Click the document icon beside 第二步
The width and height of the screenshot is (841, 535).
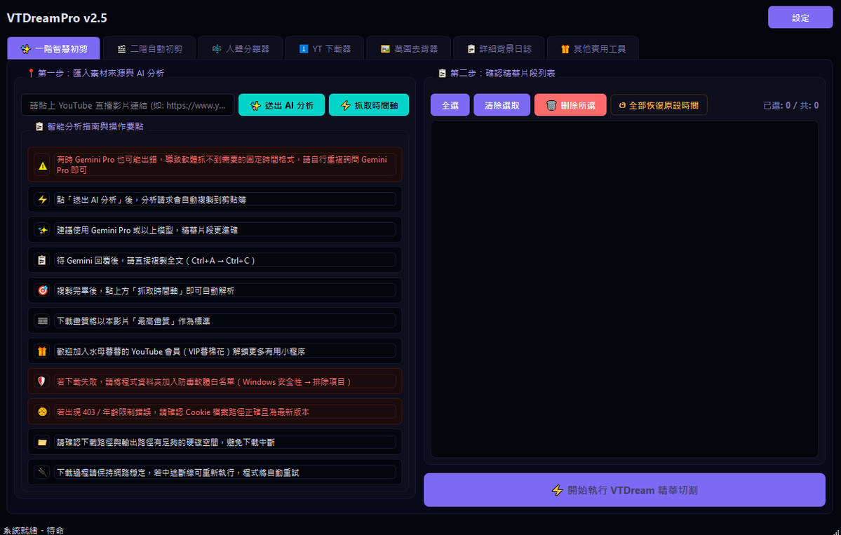(442, 73)
